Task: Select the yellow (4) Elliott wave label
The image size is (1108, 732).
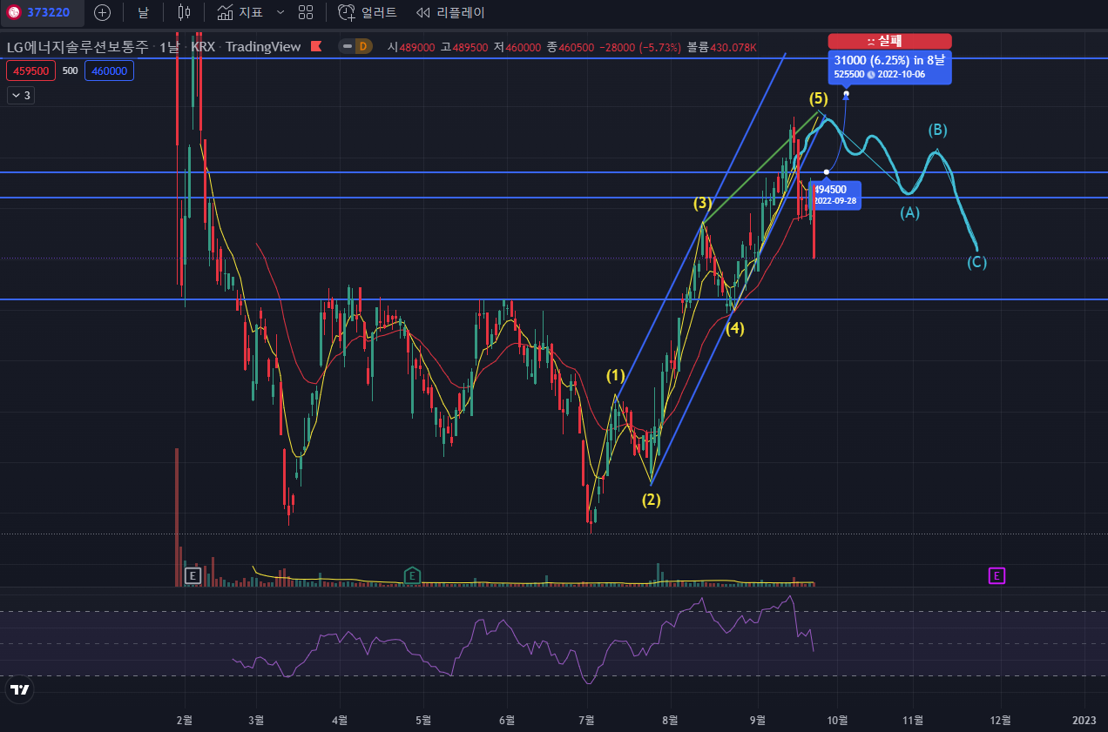Action: coord(735,328)
